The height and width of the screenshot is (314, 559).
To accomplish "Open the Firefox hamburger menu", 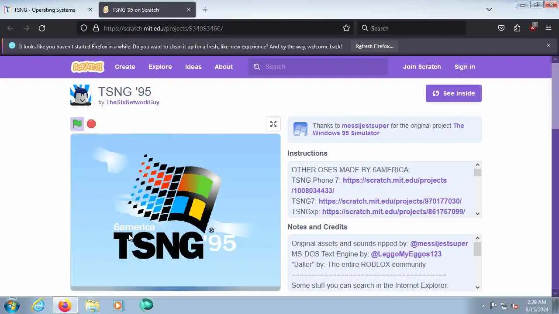I will tap(549, 28).
